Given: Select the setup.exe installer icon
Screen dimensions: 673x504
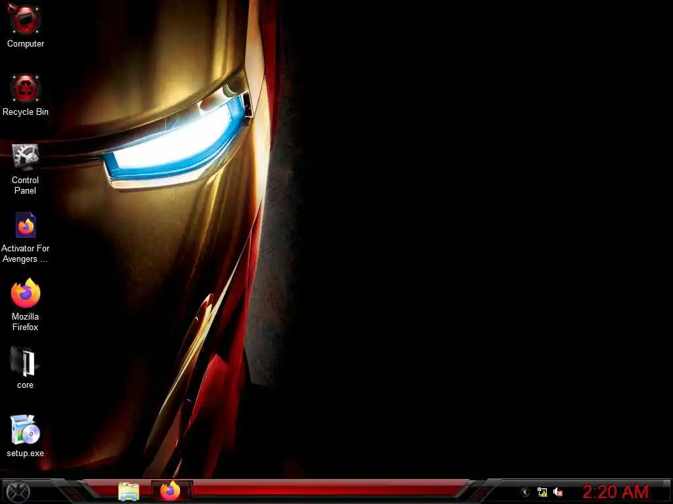Looking at the screenshot, I should pos(25,429).
